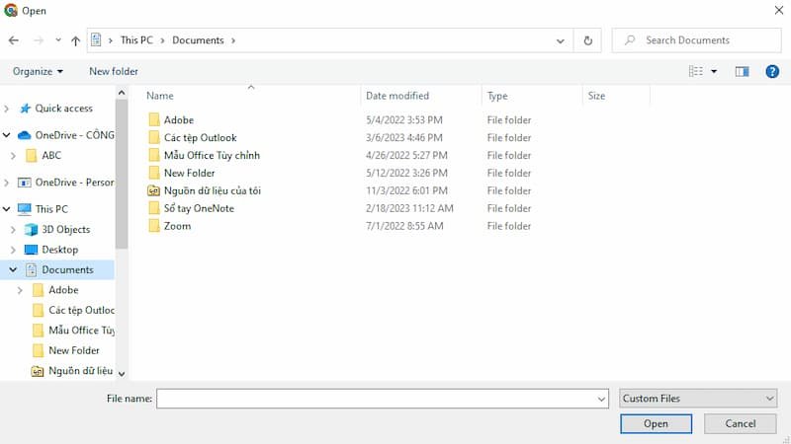Expand Adobe subfolder in sidebar tree
Viewport: 791px width, 444px height.
[x=20, y=290]
